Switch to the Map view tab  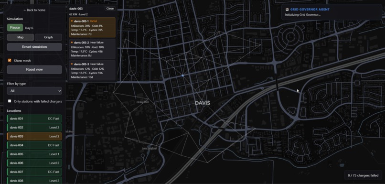pyautogui.click(x=21, y=37)
